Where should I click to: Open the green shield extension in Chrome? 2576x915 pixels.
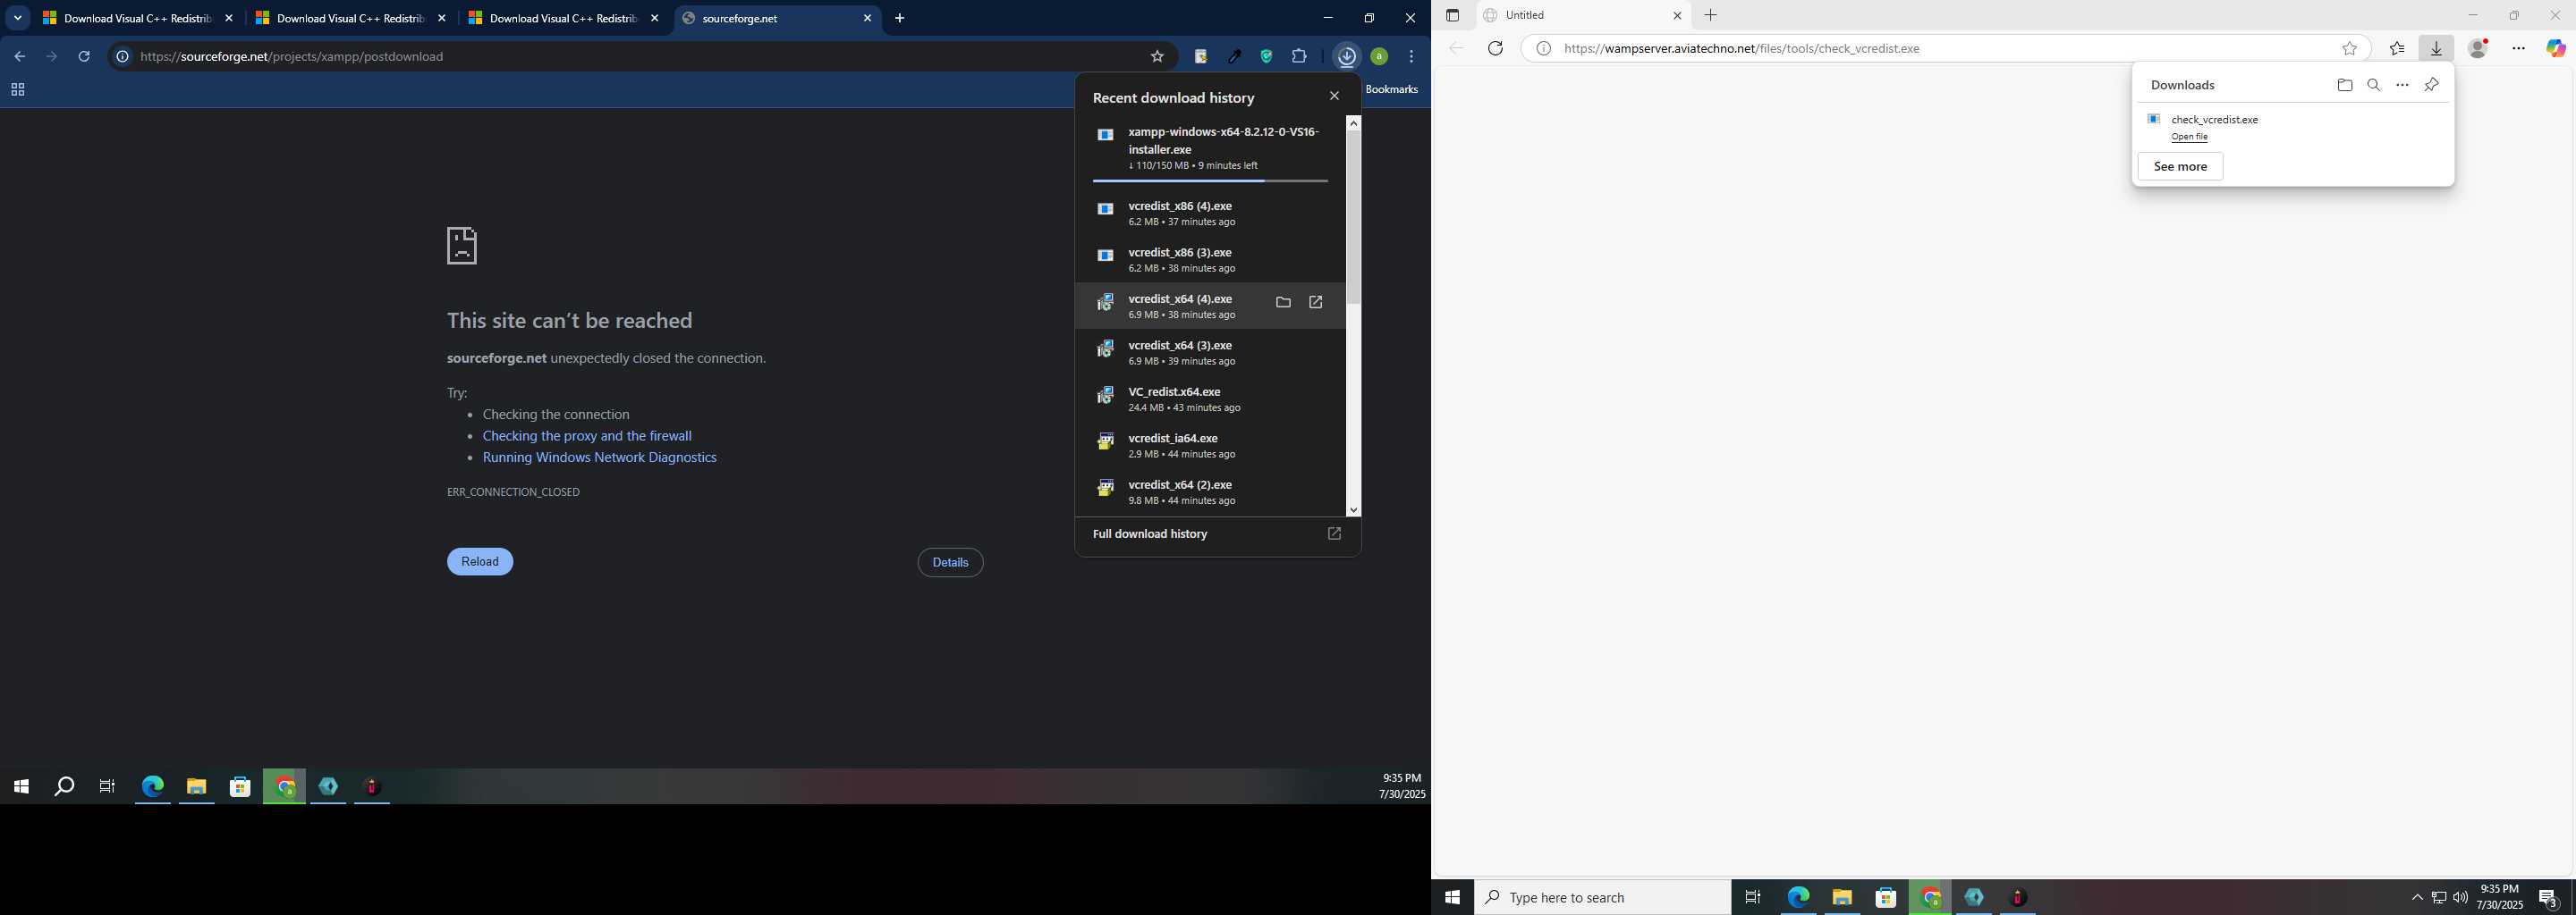pos(1266,57)
